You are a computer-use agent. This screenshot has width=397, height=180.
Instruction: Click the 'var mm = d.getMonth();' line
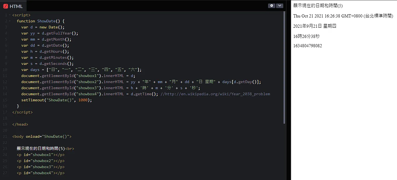coord(46,39)
